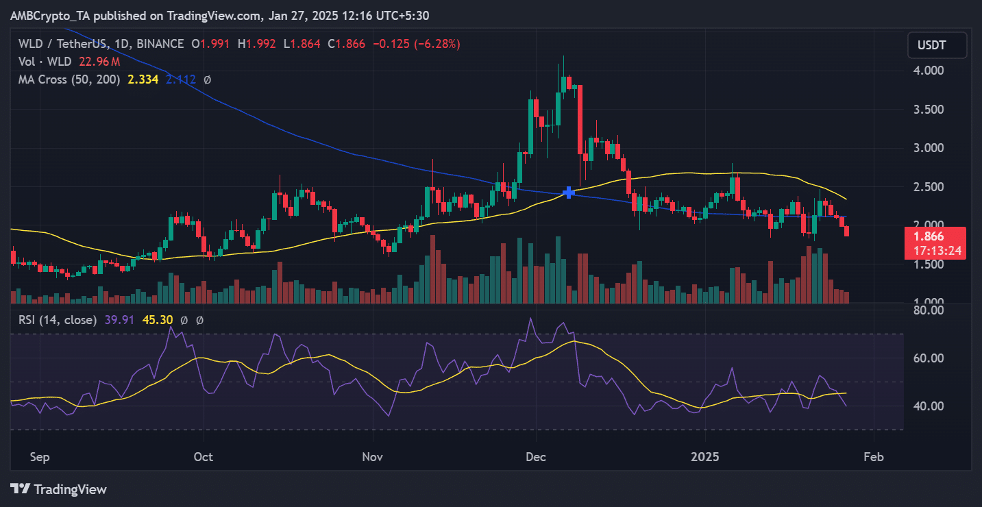Click the Ø icon next to the MA Cross values

tap(207, 79)
